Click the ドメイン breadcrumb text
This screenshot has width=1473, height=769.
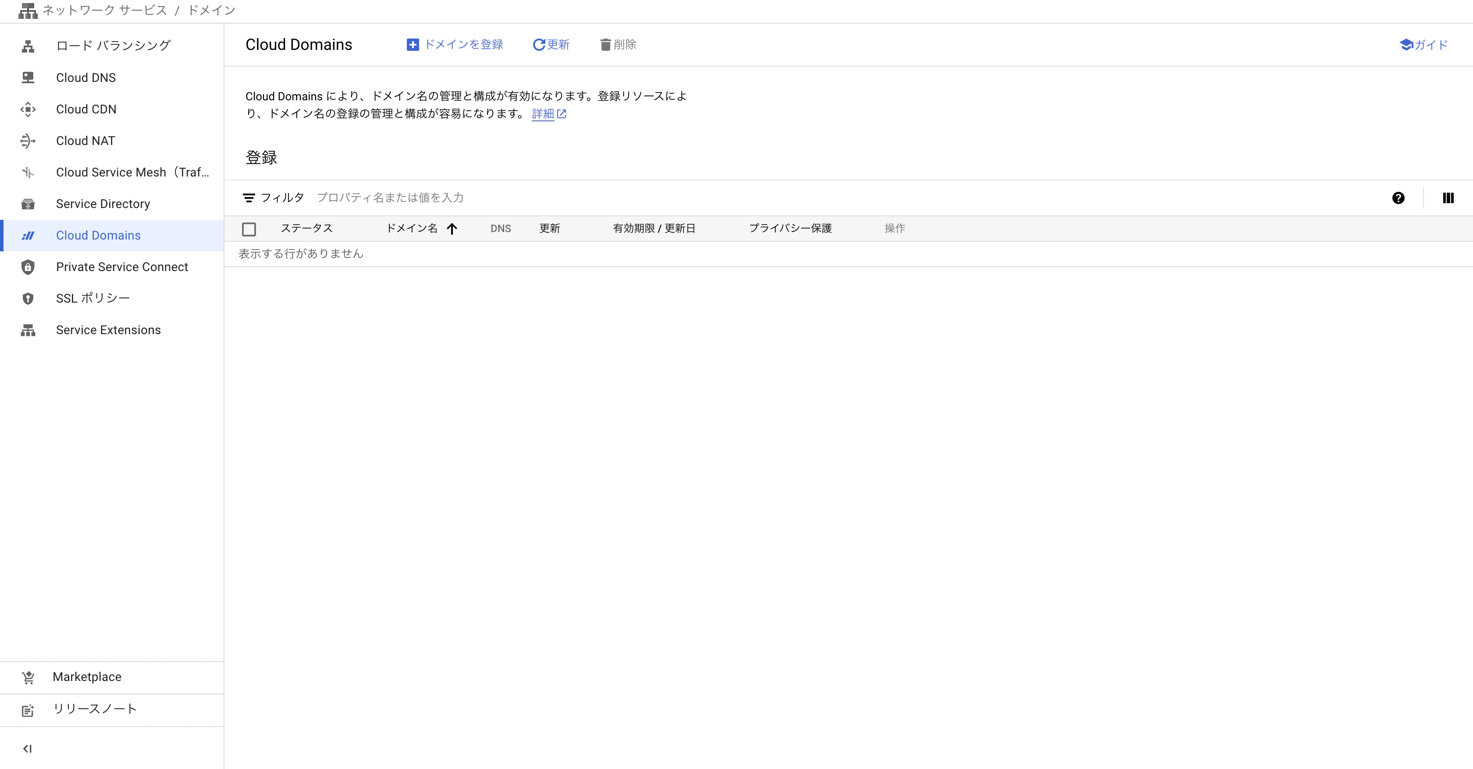pyautogui.click(x=212, y=10)
